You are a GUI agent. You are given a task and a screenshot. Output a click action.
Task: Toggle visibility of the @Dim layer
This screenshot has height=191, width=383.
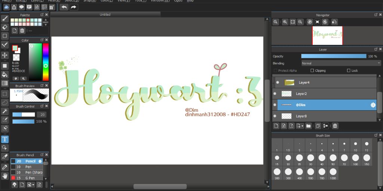click(275, 105)
